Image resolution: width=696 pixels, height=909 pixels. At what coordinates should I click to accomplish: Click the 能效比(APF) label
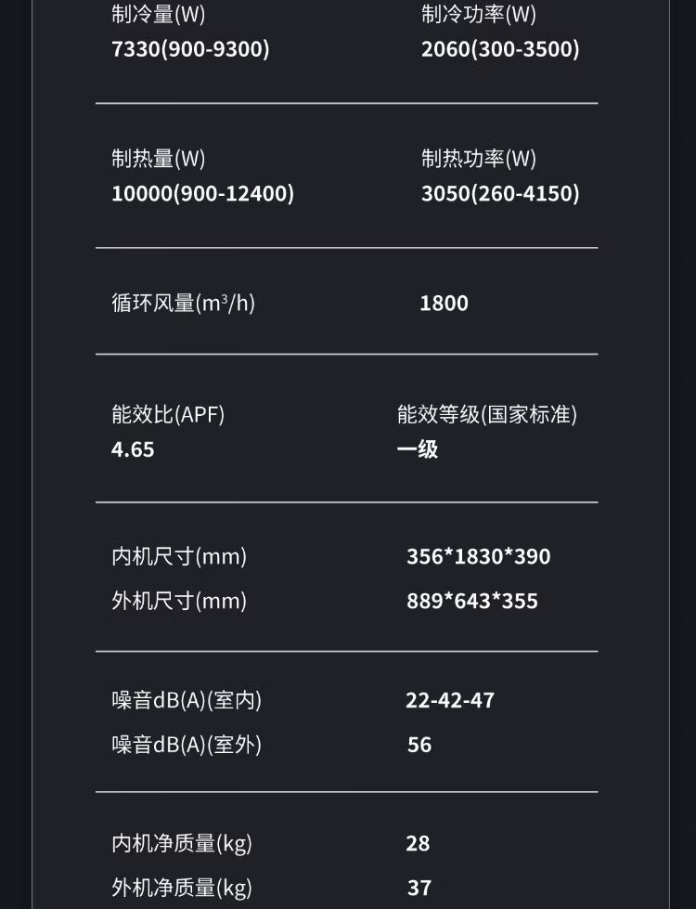click(x=168, y=415)
